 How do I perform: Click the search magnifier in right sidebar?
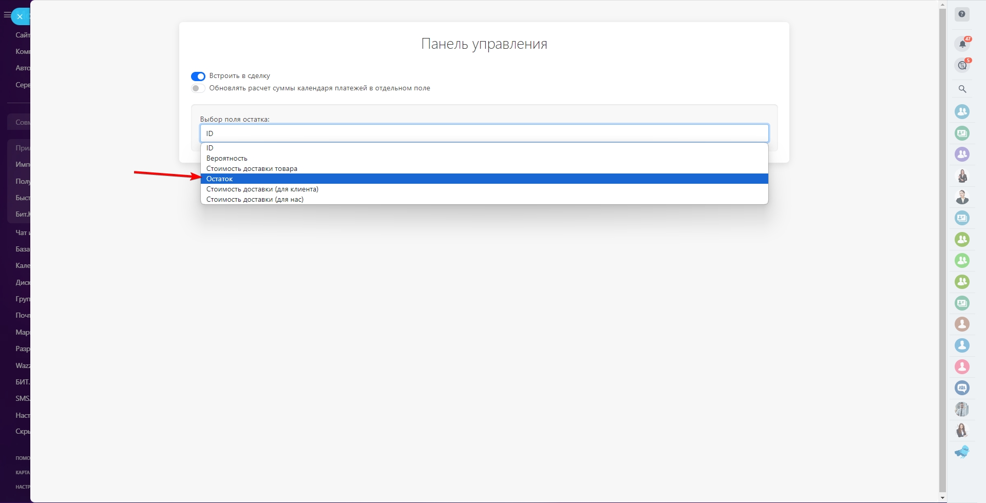click(962, 89)
